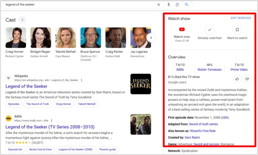
Task: Give the TV show a thumbs down
Action: point(247,79)
